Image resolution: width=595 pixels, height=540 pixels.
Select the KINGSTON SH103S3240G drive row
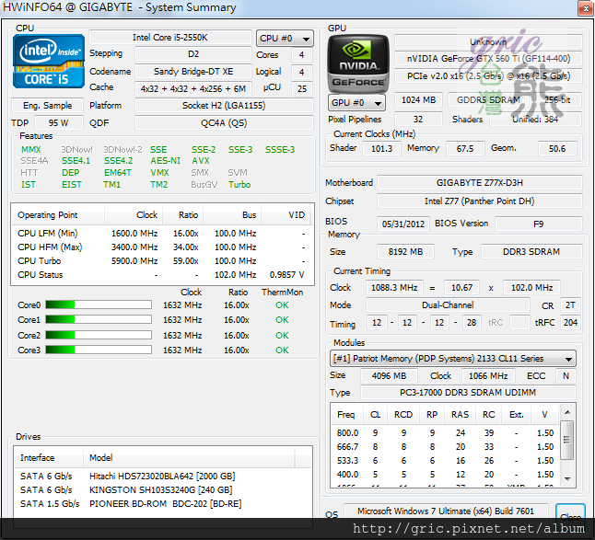(163, 490)
